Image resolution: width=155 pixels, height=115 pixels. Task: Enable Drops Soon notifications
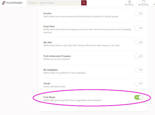point(139,28)
